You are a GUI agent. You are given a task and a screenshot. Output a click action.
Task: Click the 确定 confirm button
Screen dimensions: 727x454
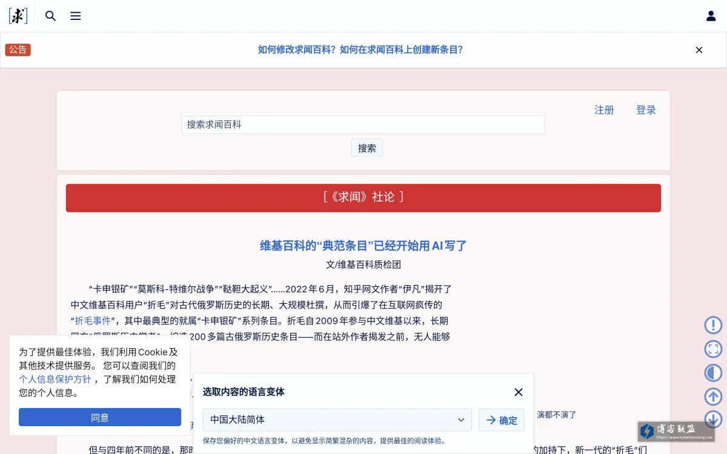click(502, 419)
